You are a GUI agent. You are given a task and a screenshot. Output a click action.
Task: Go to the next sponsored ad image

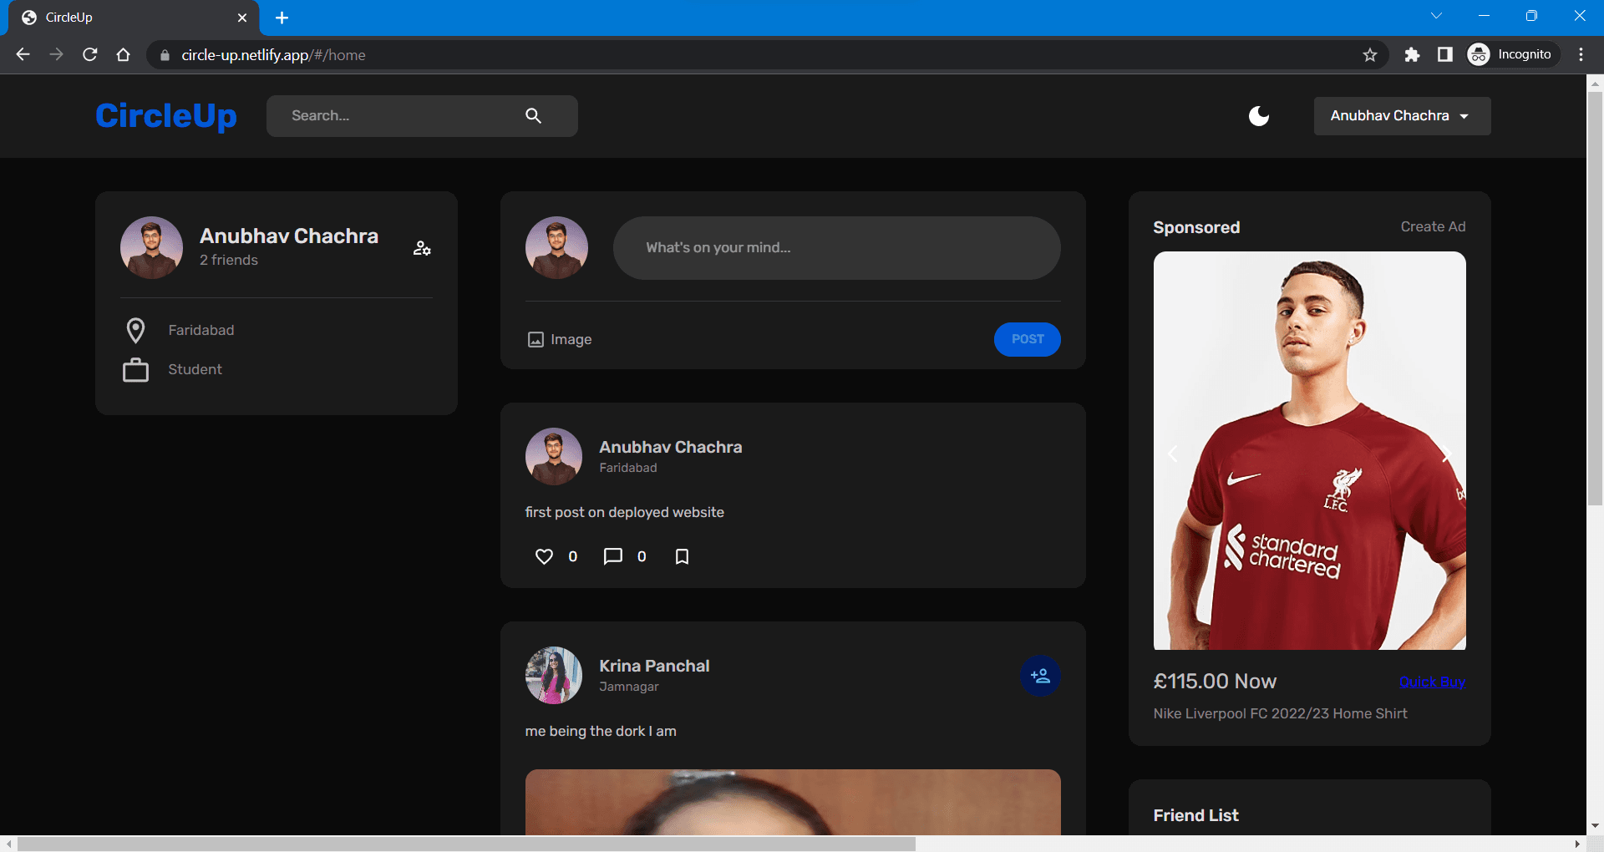[1446, 454]
